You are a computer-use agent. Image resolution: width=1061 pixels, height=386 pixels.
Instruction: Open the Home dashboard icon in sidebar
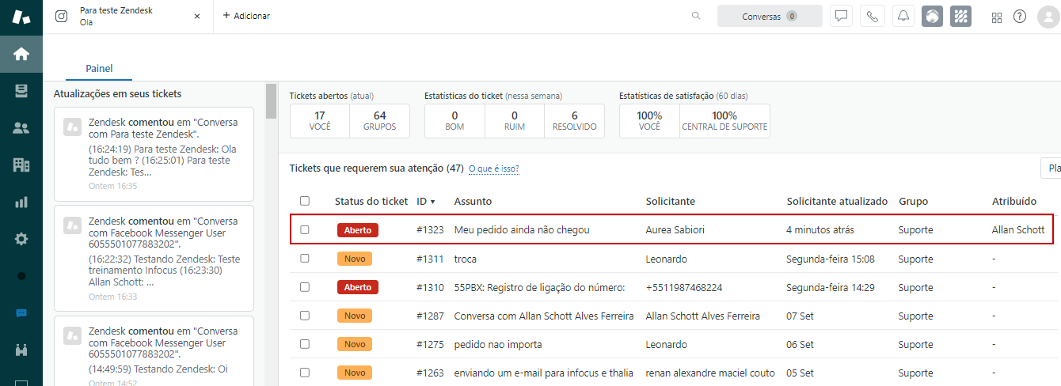click(21, 54)
